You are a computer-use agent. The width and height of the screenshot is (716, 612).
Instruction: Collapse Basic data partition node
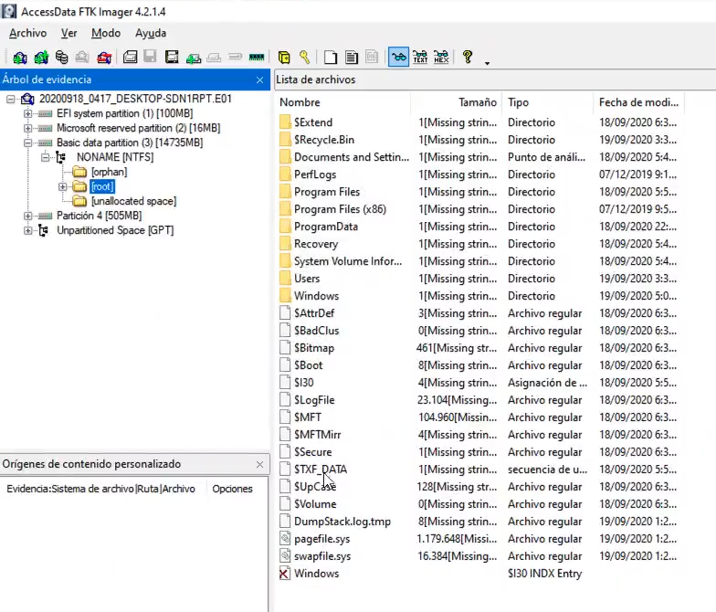(x=27, y=142)
